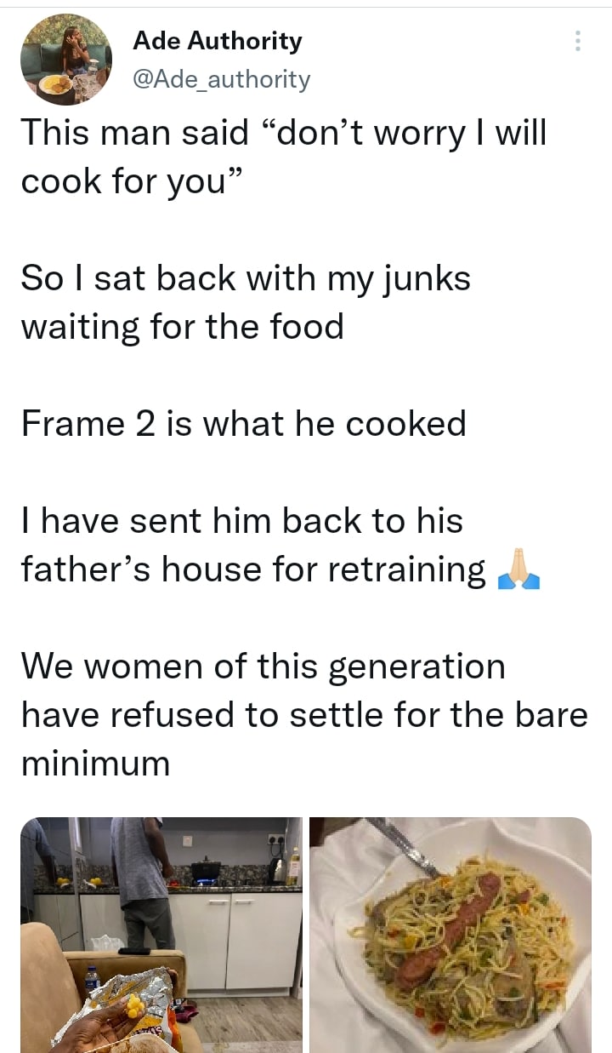
Task: Click the "So I sat back with my junks" text
Action: click(x=246, y=278)
